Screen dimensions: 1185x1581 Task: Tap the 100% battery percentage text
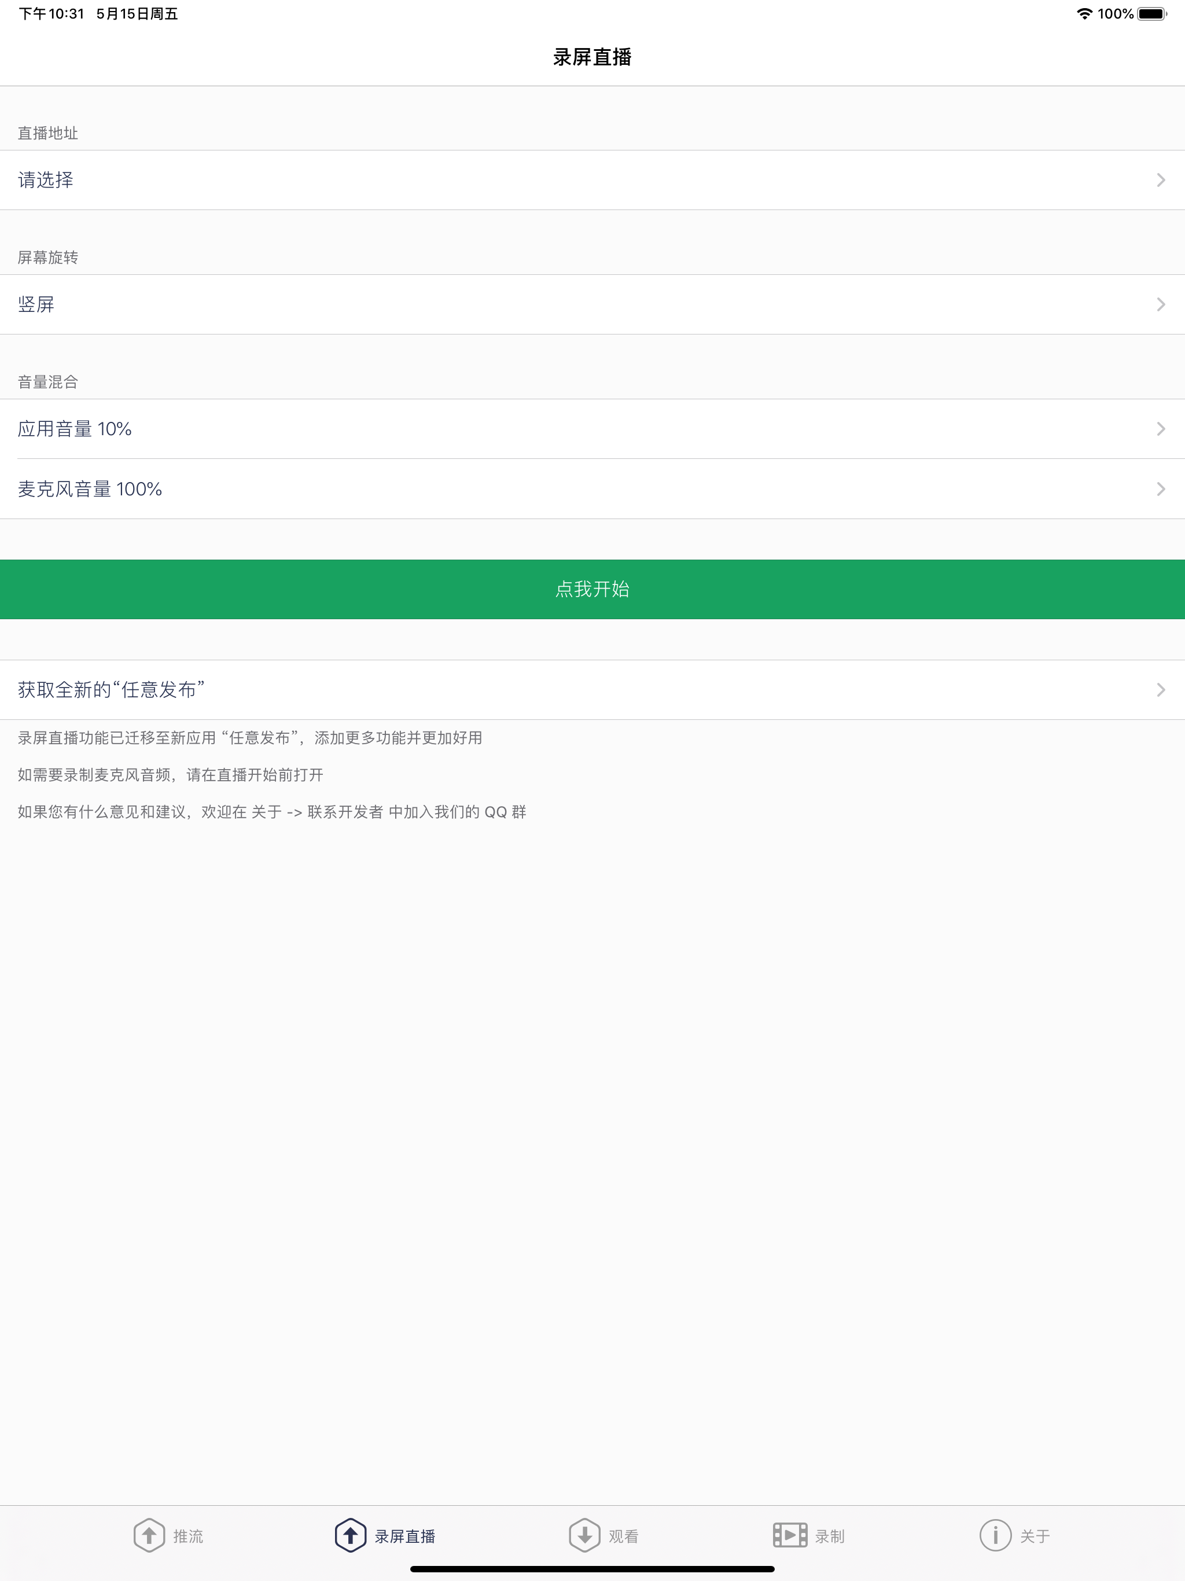[x=1115, y=13]
